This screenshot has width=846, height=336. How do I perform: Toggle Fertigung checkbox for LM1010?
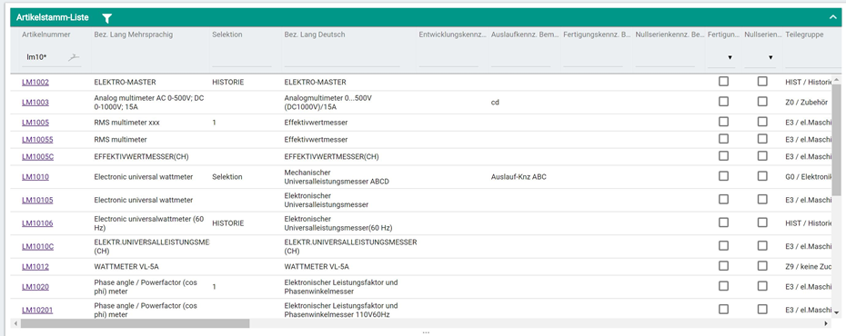point(723,175)
